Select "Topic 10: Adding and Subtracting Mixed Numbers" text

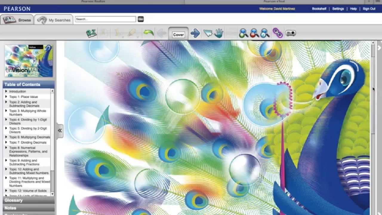(29, 171)
